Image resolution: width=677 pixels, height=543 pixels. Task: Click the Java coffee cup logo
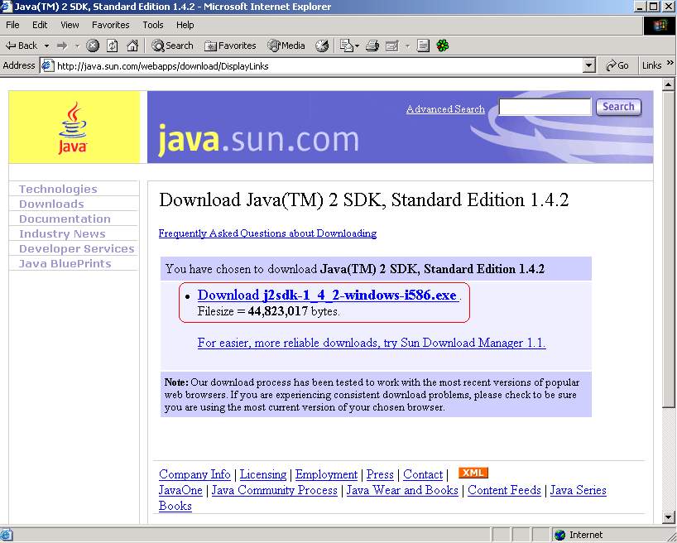[x=73, y=127]
